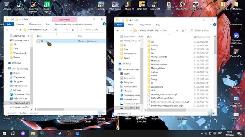This screenshot has width=245, height=137.
Task: Open the Корзина recycle bin desktop icon
Action: tap(7, 6)
